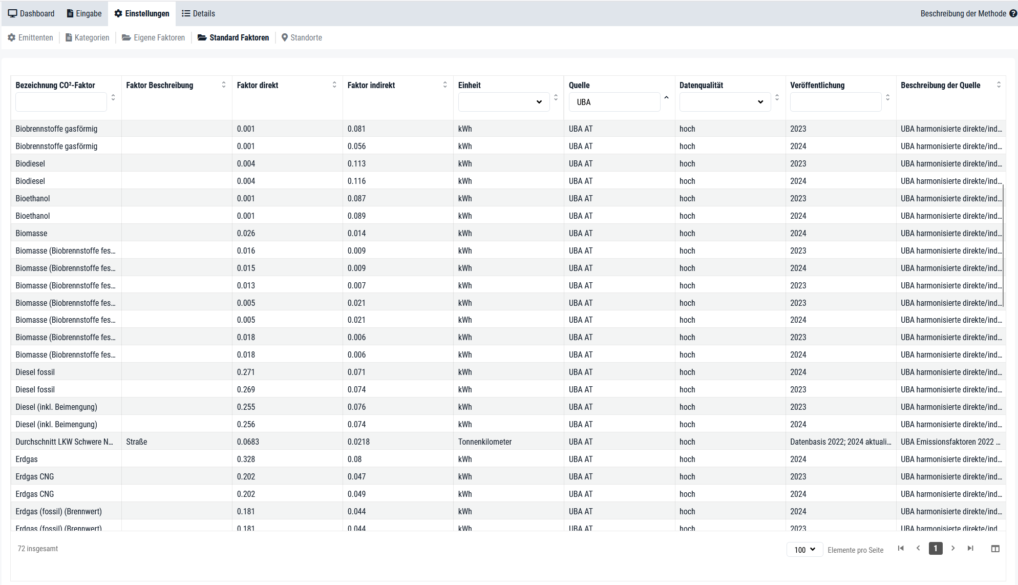1018x585 pixels.
Task: Click the Diesel (inkl. Beimengung) 0.255 row
Action: coord(508,407)
